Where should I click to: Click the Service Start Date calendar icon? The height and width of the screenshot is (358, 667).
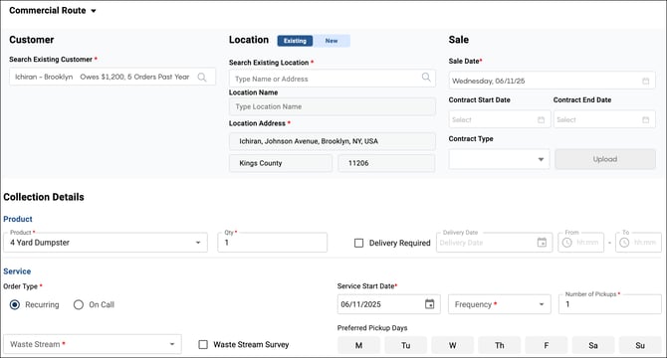tap(430, 304)
